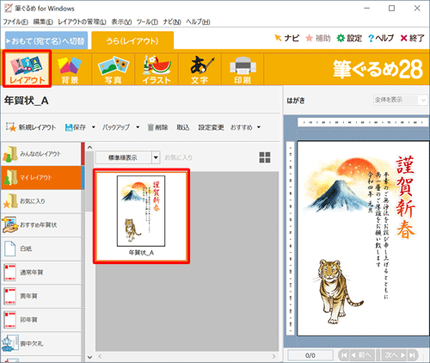Open the 全体を表示 zoom dropdown
The width and height of the screenshot is (430, 363).
pyautogui.click(x=400, y=100)
